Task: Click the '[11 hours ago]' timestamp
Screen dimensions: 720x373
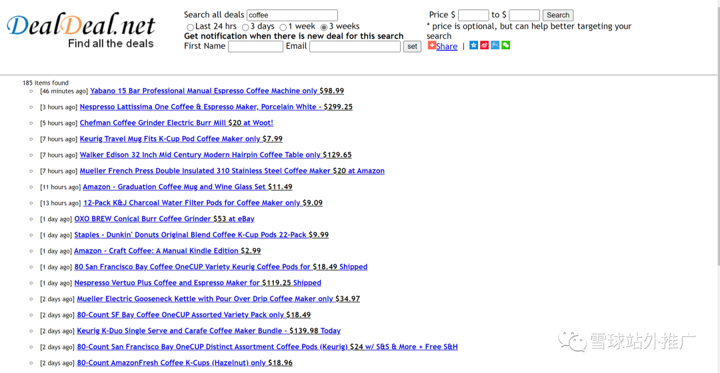Action: point(60,187)
